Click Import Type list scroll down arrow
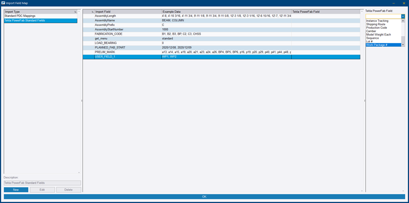The height and width of the screenshot is (203, 409). point(79,172)
